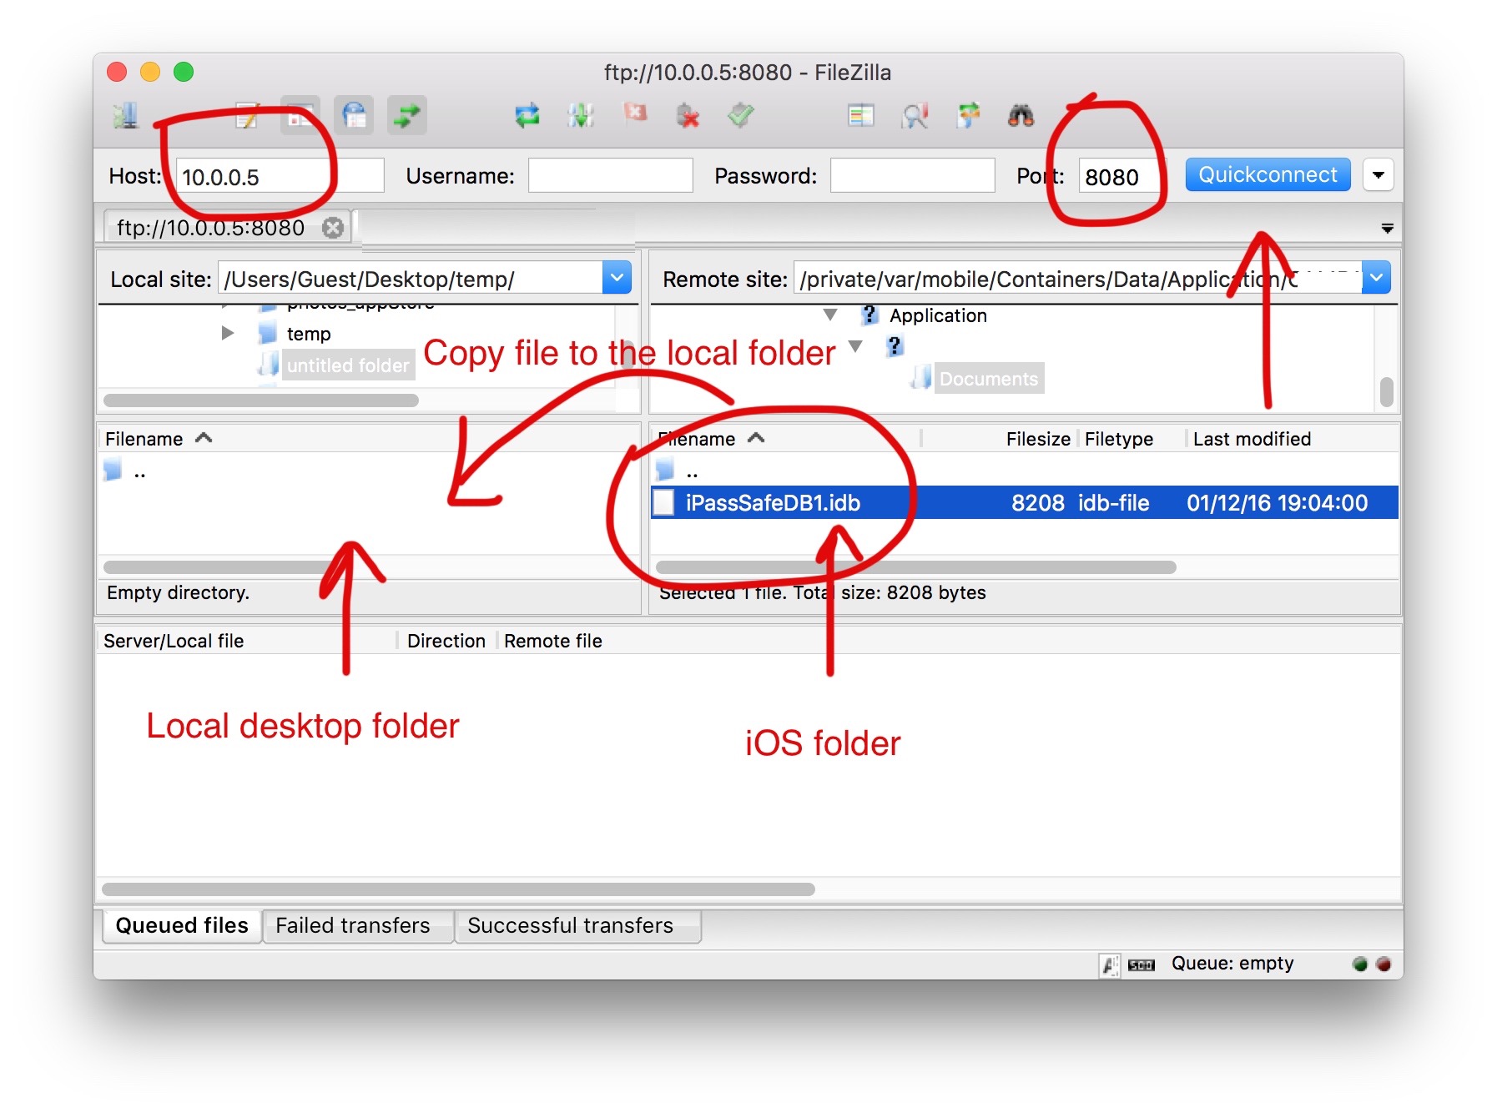Click the Server/Local file queue column
The image size is (1497, 1113).
247,641
